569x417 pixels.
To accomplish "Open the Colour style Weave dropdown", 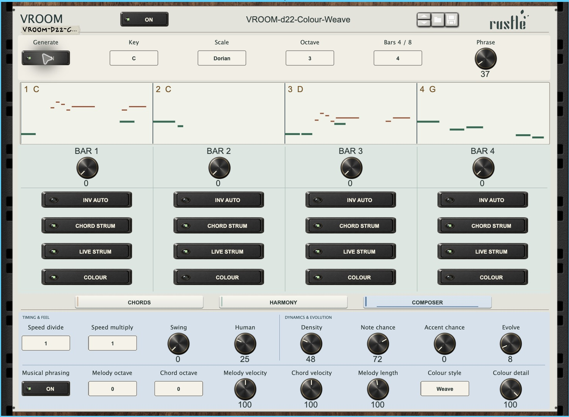I will pos(445,389).
